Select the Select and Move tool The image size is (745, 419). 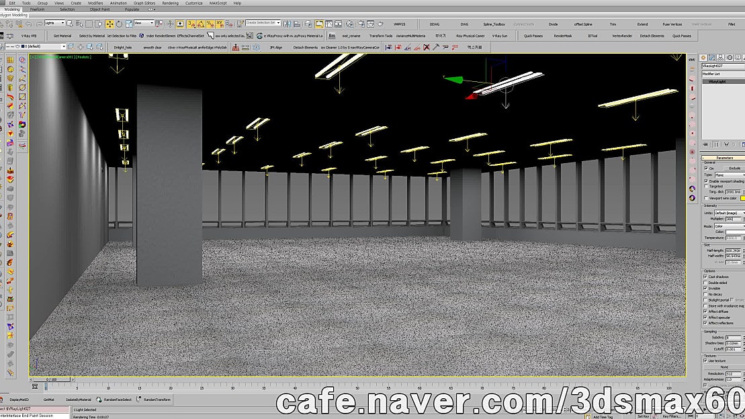(110, 24)
